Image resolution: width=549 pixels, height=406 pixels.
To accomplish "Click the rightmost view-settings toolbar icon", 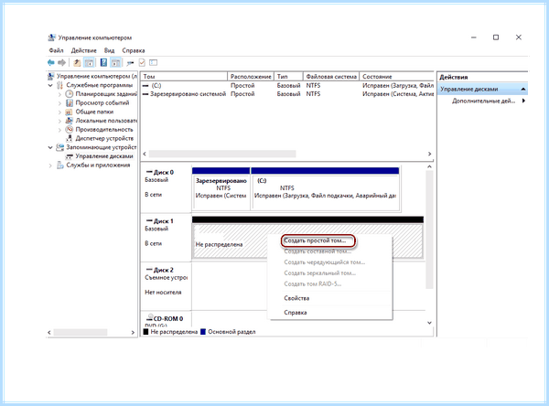I will click(x=154, y=63).
